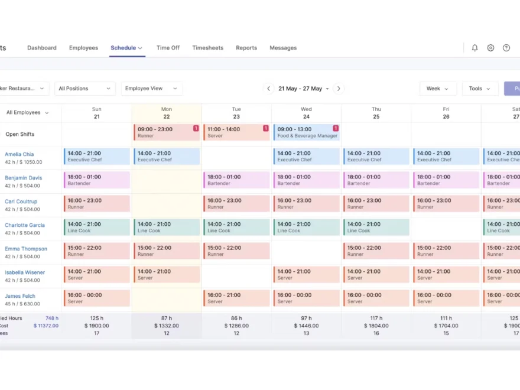Screen dimensions: 520x390
Task: Click red badge on Monday Runner open shift
Action: pos(196,128)
